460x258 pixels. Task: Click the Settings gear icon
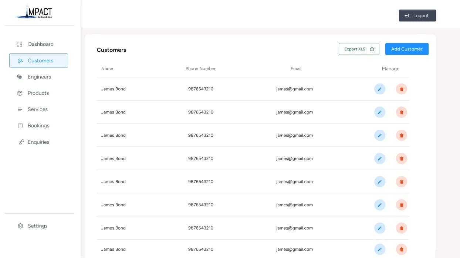pyautogui.click(x=20, y=226)
